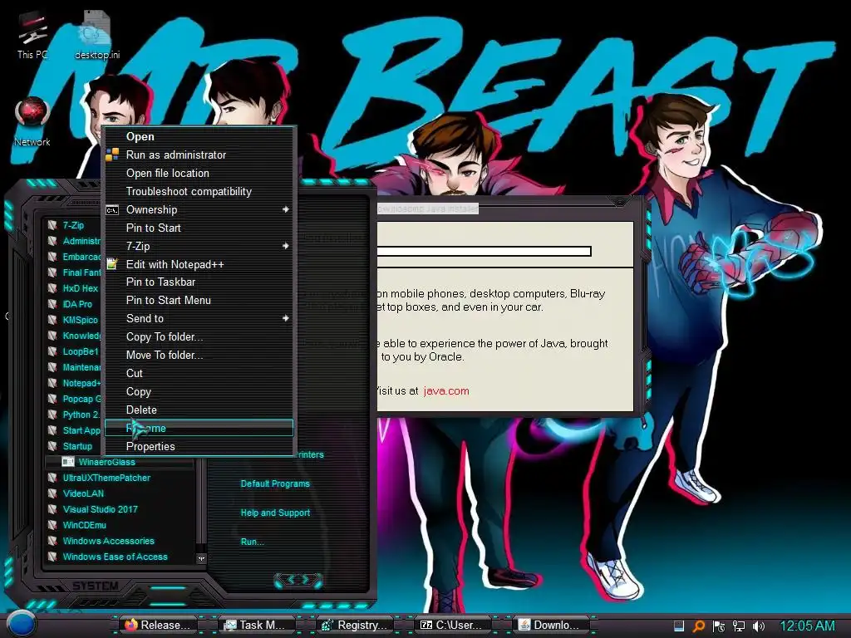This screenshot has width=851, height=638.
Task: Select the desktop.ini file icon
Action: tap(96, 35)
